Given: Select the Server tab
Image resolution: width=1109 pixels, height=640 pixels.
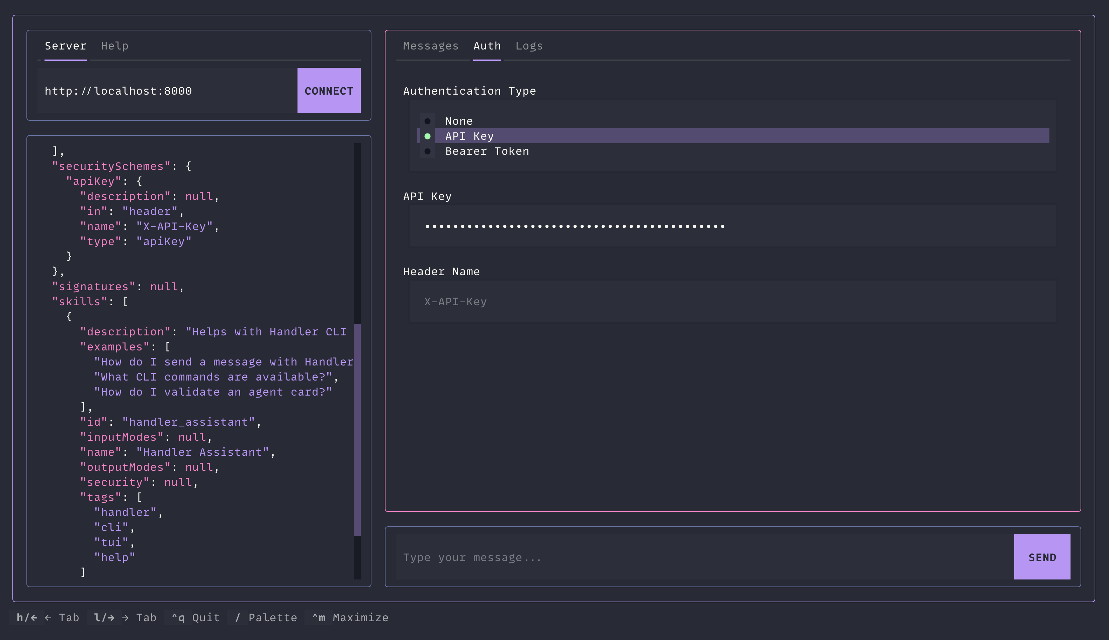Looking at the screenshot, I should pos(66,46).
